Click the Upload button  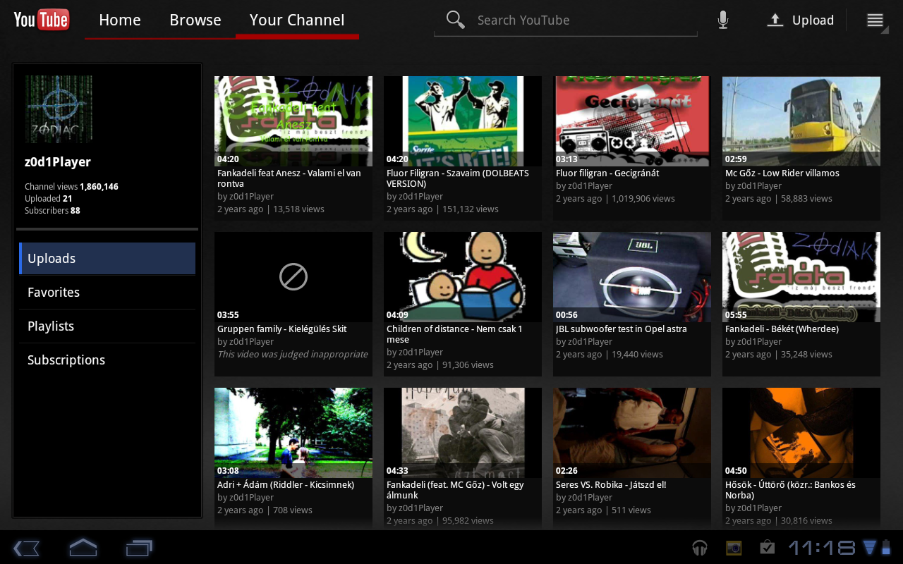(x=801, y=20)
